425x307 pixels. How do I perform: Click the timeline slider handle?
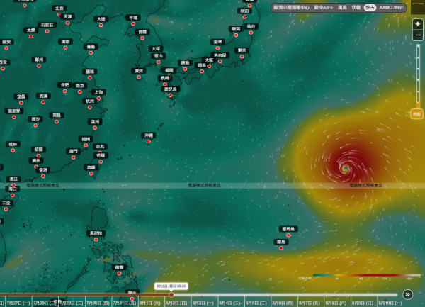[x=171, y=294]
